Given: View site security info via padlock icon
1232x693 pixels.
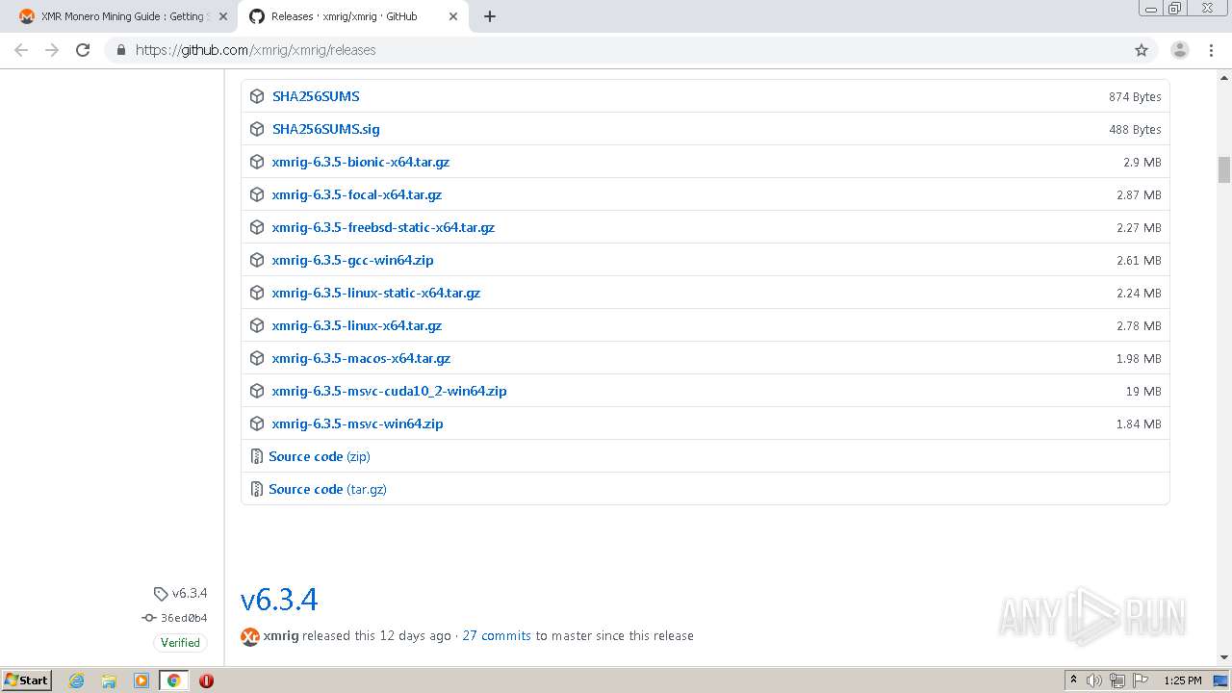Looking at the screenshot, I should [x=120, y=50].
